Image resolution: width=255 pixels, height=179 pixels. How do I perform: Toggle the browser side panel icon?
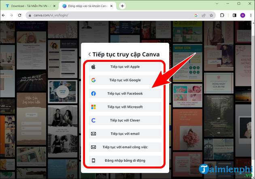click(234, 15)
